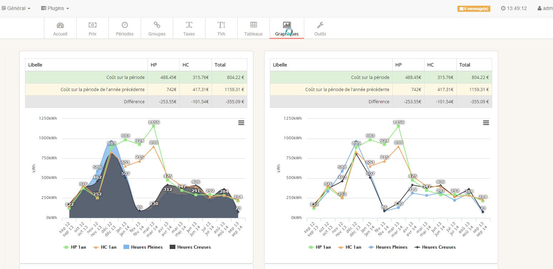Switch to the Tableaux tab
Screen dimensions: 553x269
pyautogui.click(x=253, y=29)
